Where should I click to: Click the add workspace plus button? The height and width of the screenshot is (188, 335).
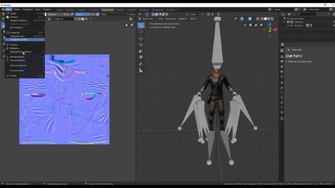pos(178,10)
